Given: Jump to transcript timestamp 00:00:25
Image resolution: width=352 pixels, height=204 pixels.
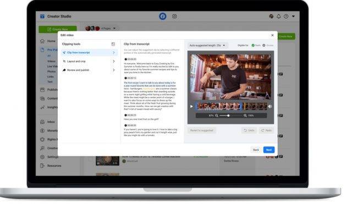Looking at the screenshot, I should click(x=130, y=115).
